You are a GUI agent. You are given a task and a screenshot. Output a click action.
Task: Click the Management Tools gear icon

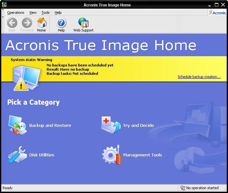coord(111,155)
